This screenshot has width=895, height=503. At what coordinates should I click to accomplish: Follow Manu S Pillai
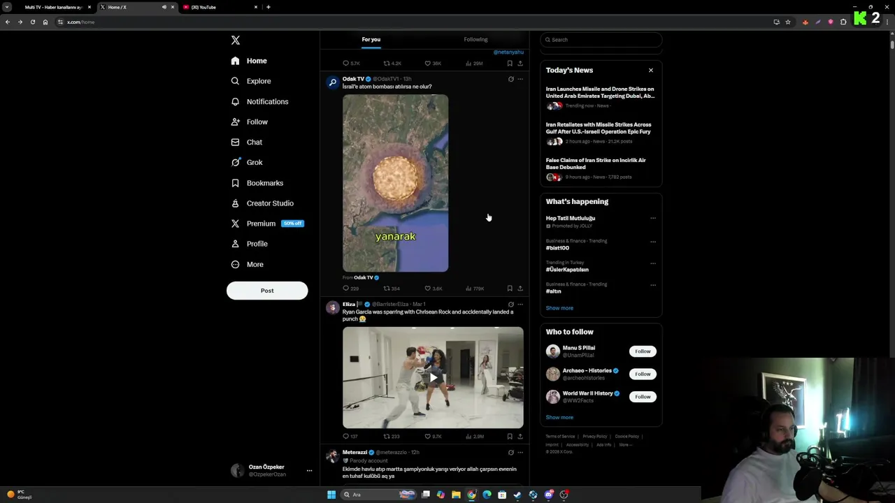click(643, 351)
